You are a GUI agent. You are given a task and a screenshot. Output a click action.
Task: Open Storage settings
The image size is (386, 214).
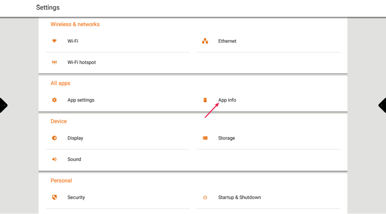coord(226,138)
